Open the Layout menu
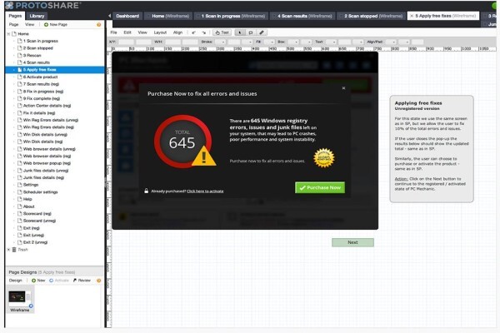Image resolution: width=500 pixels, height=333 pixels. [x=160, y=32]
